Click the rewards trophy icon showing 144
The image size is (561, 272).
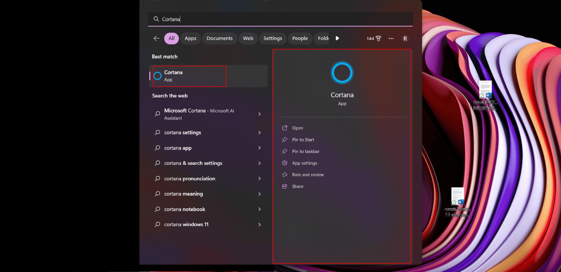point(378,39)
